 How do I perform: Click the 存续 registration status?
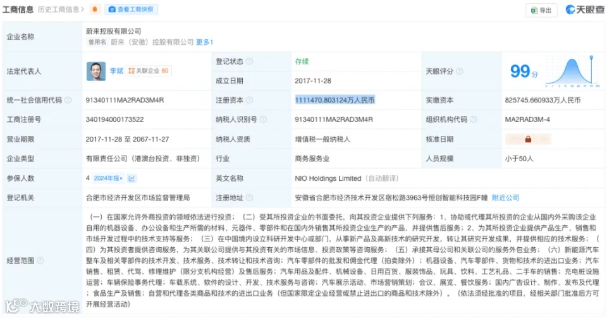302,61
